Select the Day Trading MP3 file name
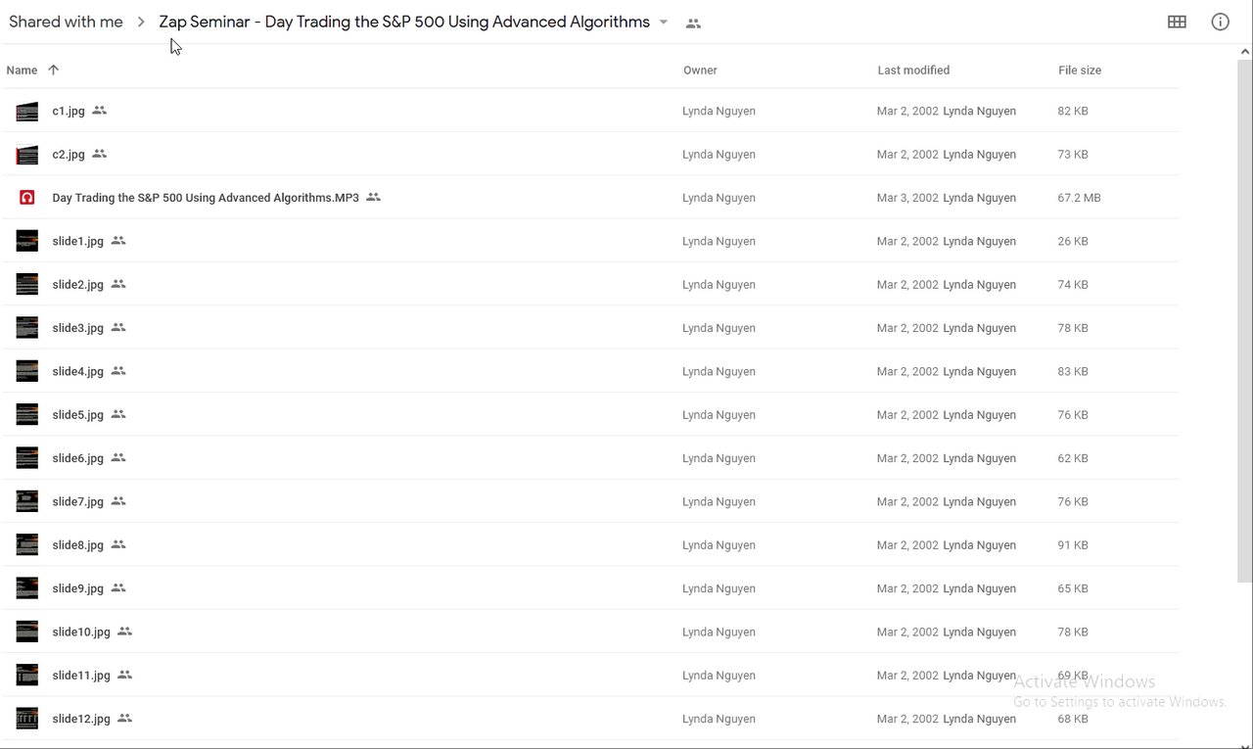 206,198
